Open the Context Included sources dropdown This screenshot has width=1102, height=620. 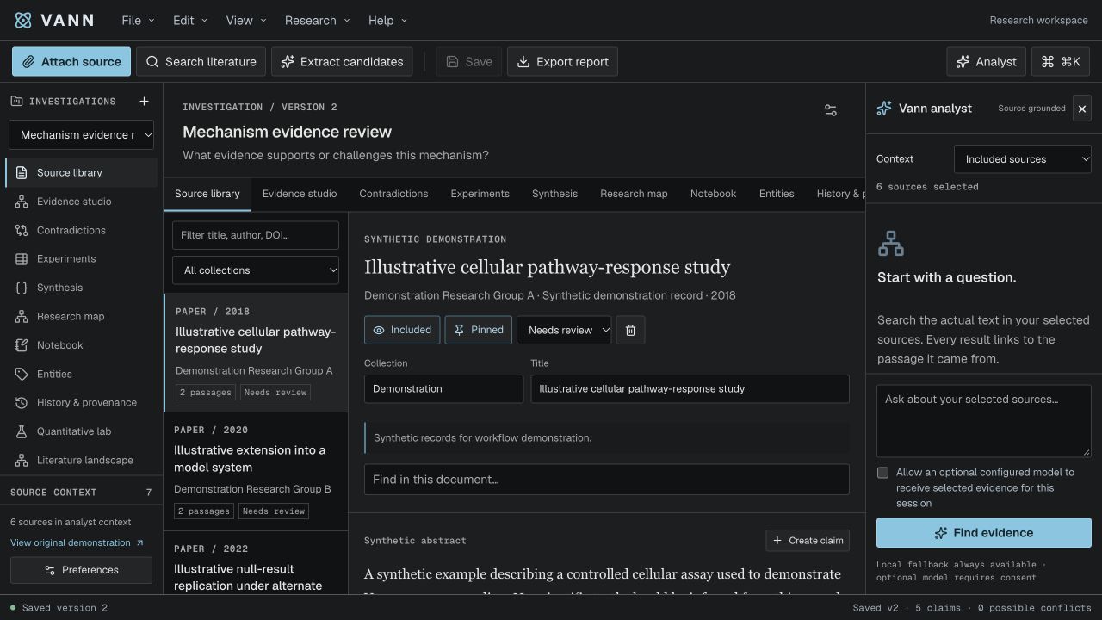pos(1023,159)
